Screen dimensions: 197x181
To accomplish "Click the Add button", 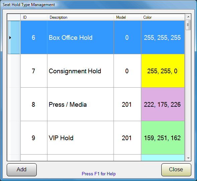I will (22, 170).
